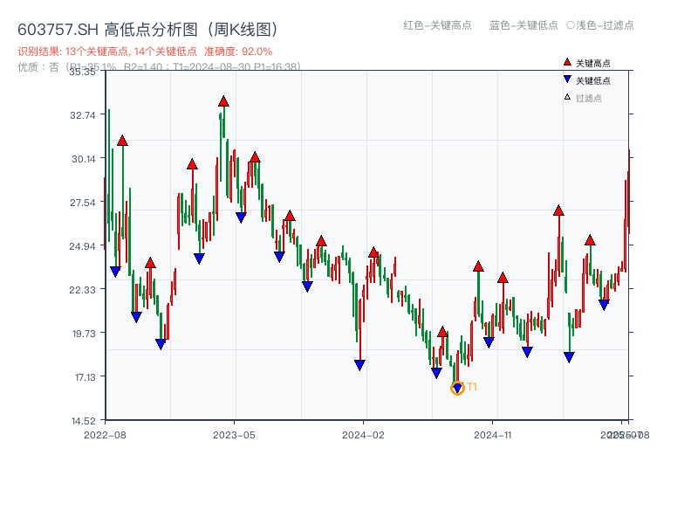Click the 2024-02 date axis label
Viewport: 698px width, 524px height.
[x=363, y=435]
